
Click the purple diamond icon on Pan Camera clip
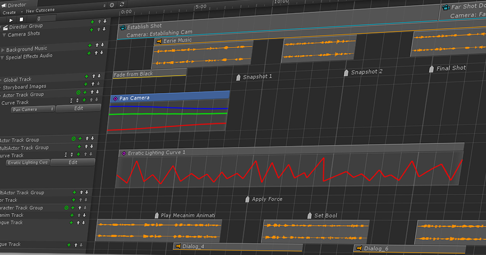click(x=115, y=98)
